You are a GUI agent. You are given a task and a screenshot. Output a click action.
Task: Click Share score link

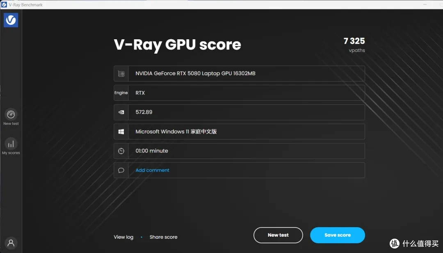[x=163, y=237]
